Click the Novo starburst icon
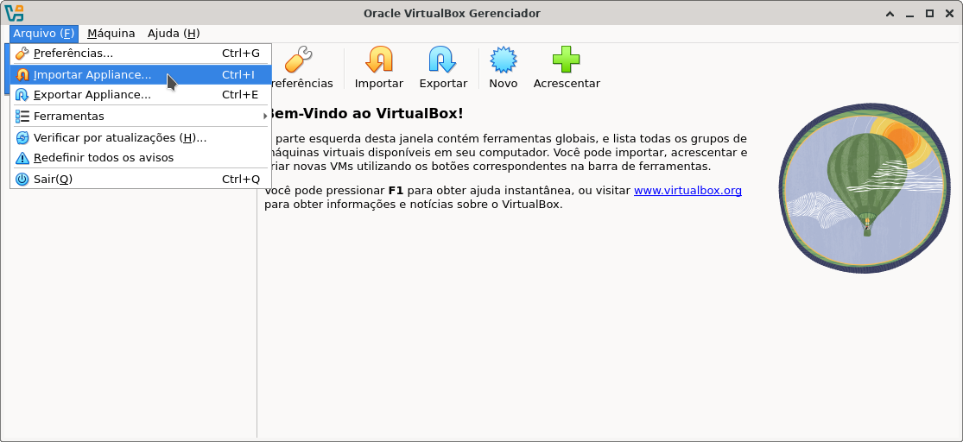Image resolution: width=963 pixels, height=442 pixels. (503, 60)
